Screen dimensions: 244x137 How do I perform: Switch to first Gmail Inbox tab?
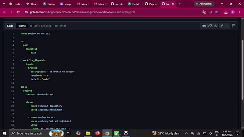(x=83, y=4)
